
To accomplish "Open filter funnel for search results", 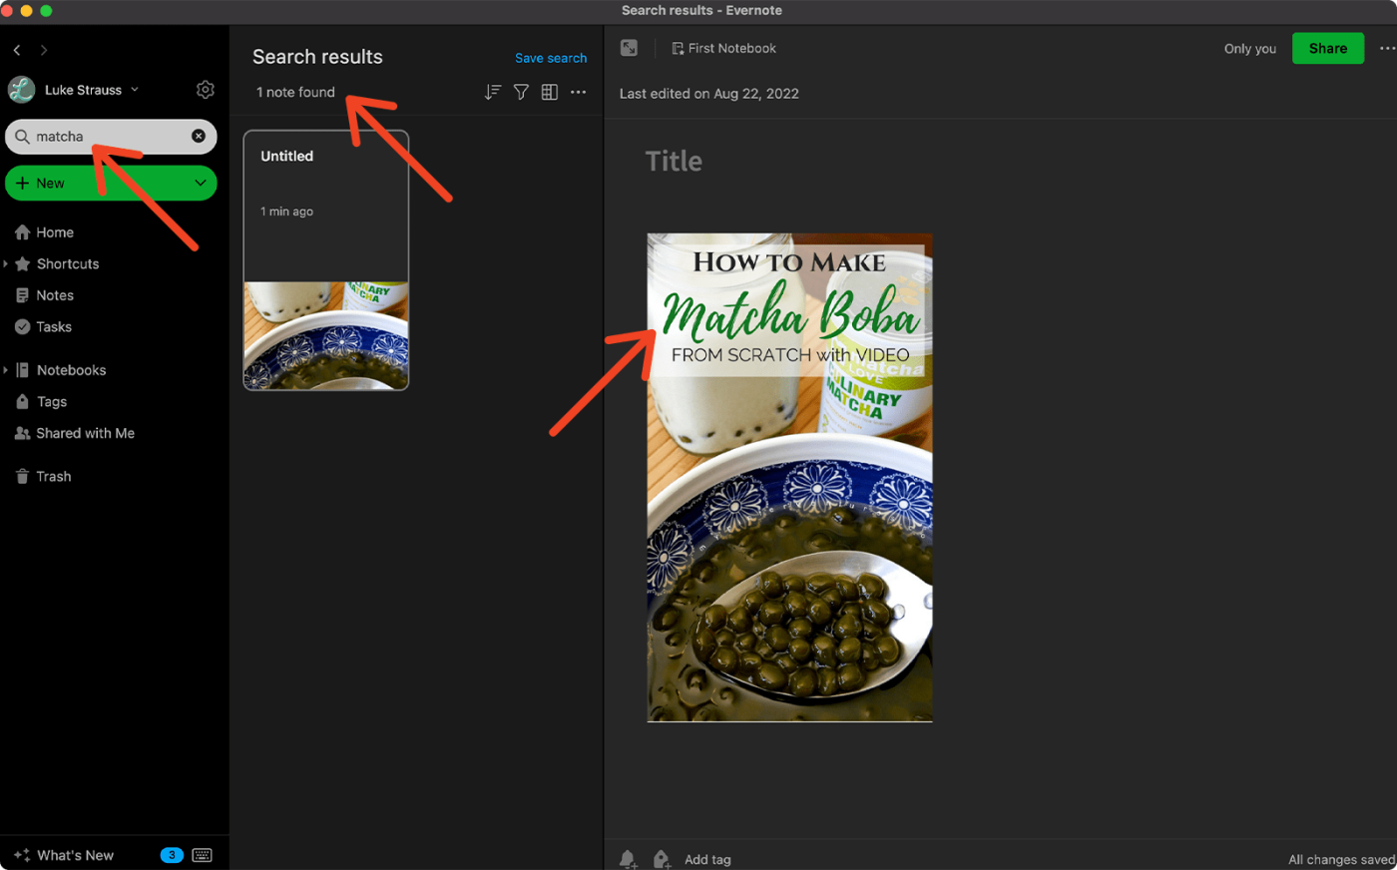I will pyautogui.click(x=521, y=92).
